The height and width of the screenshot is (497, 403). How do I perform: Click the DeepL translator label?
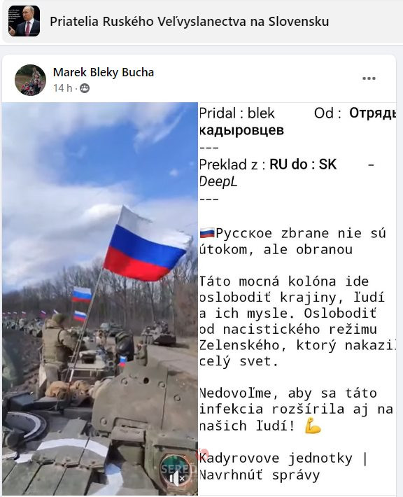coord(218,182)
